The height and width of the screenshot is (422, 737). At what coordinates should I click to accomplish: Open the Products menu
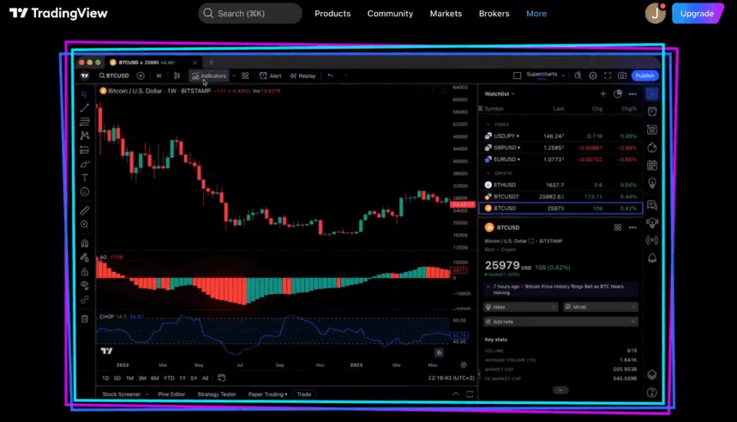tap(333, 14)
